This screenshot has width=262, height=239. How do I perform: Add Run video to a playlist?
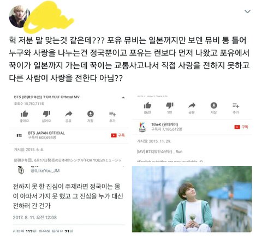(x=236, y=108)
